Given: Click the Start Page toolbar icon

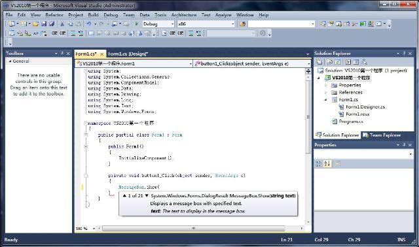Looking at the screenshot, I should pos(363,24).
